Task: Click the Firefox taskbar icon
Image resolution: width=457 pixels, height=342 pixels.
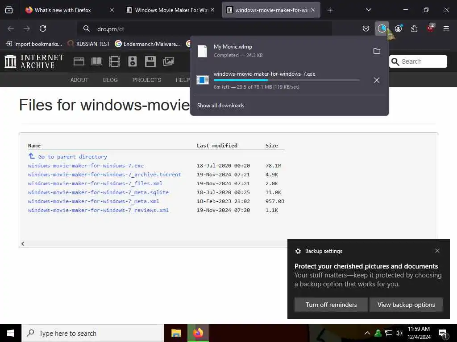Action: click(x=198, y=333)
